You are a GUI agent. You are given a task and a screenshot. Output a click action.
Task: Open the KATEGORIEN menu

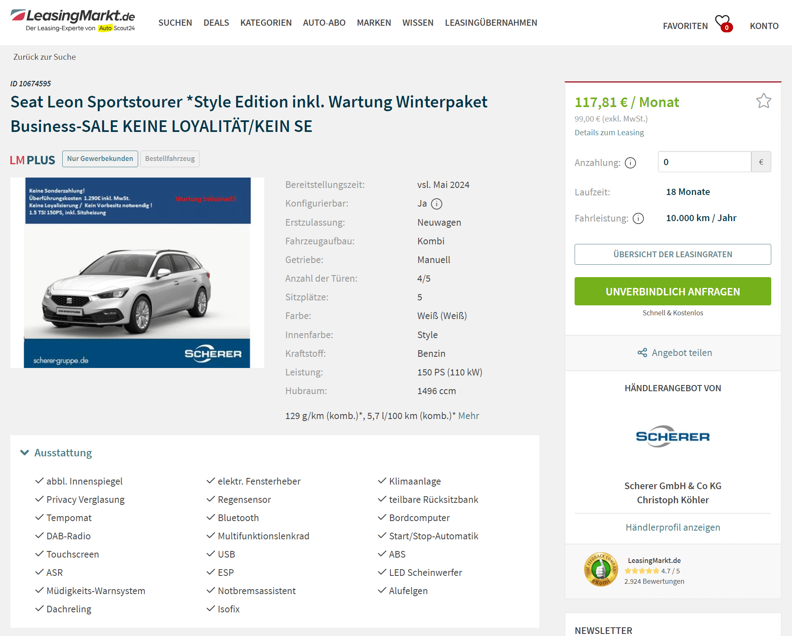click(266, 23)
